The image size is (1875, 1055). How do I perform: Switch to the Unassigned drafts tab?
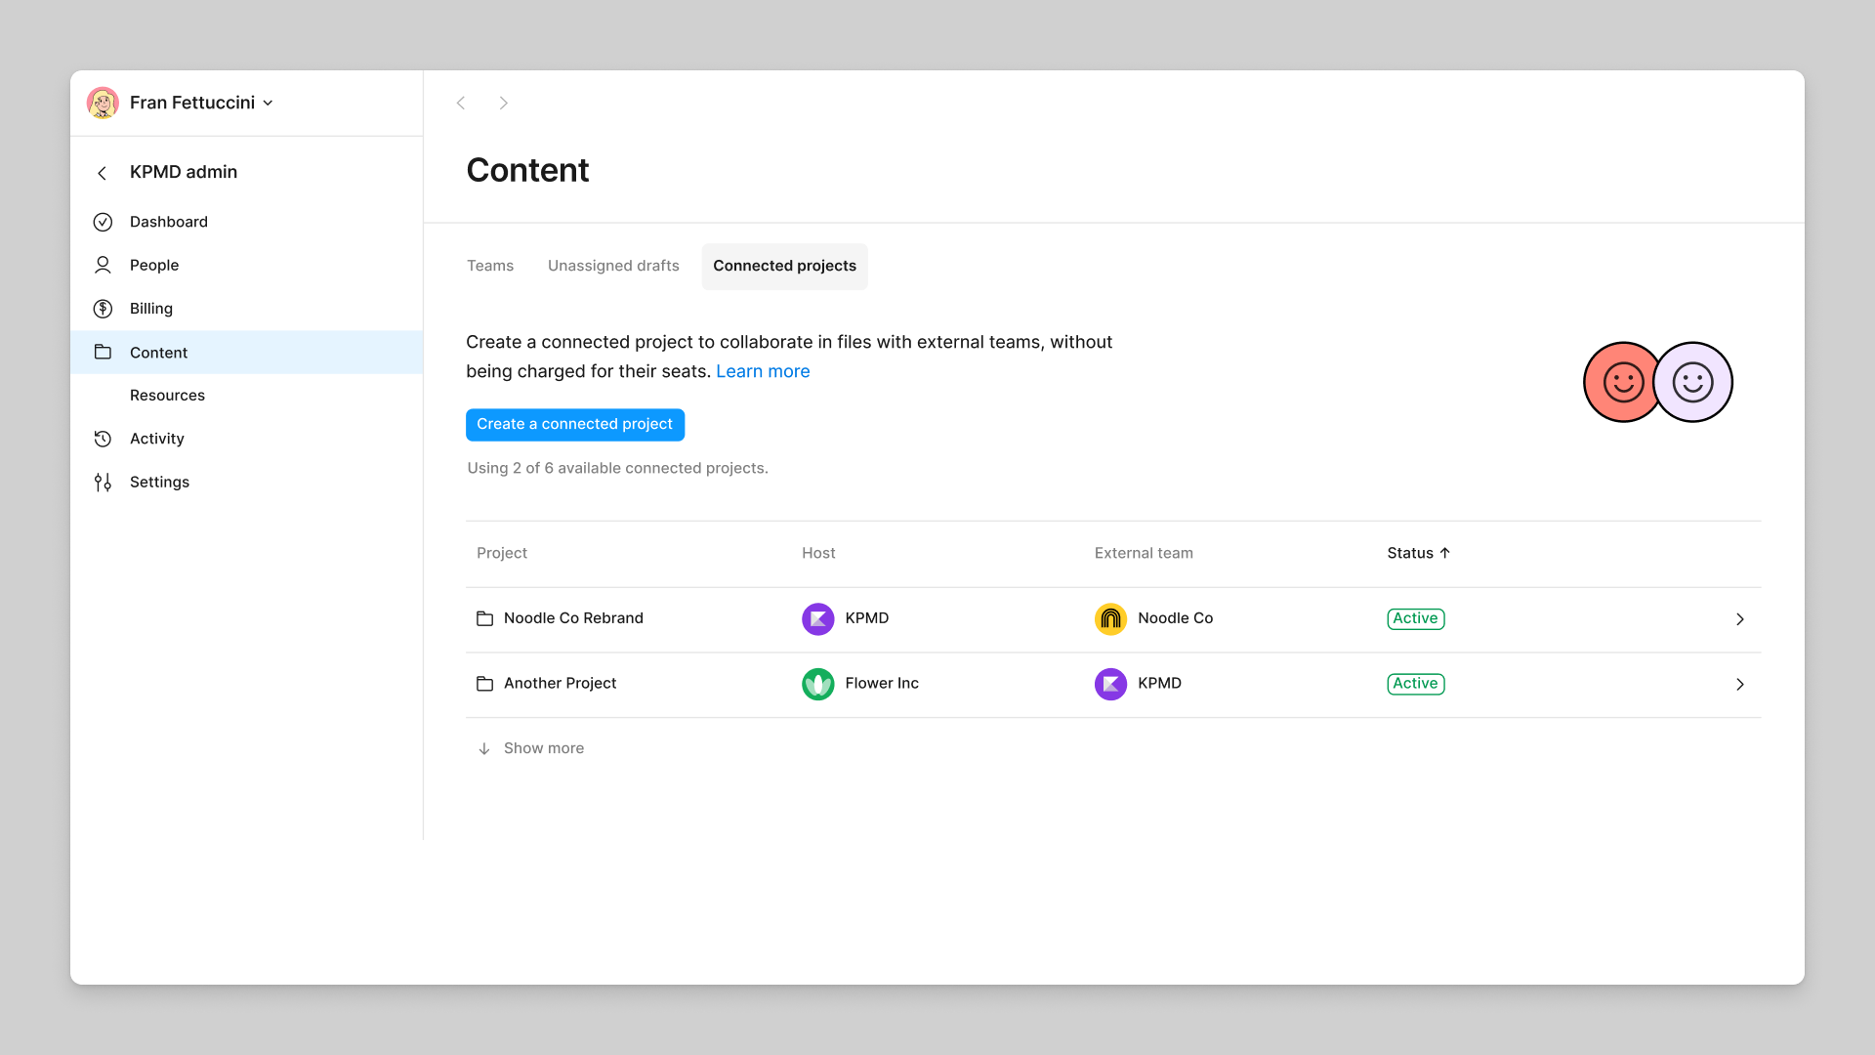click(x=613, y=266)
